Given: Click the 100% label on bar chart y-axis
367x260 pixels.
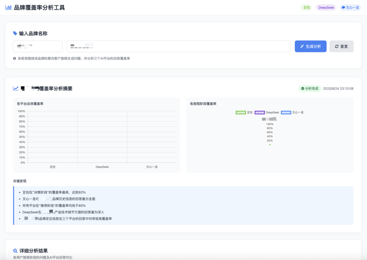Looking at the screenshot, I should (x=21, y=111).
